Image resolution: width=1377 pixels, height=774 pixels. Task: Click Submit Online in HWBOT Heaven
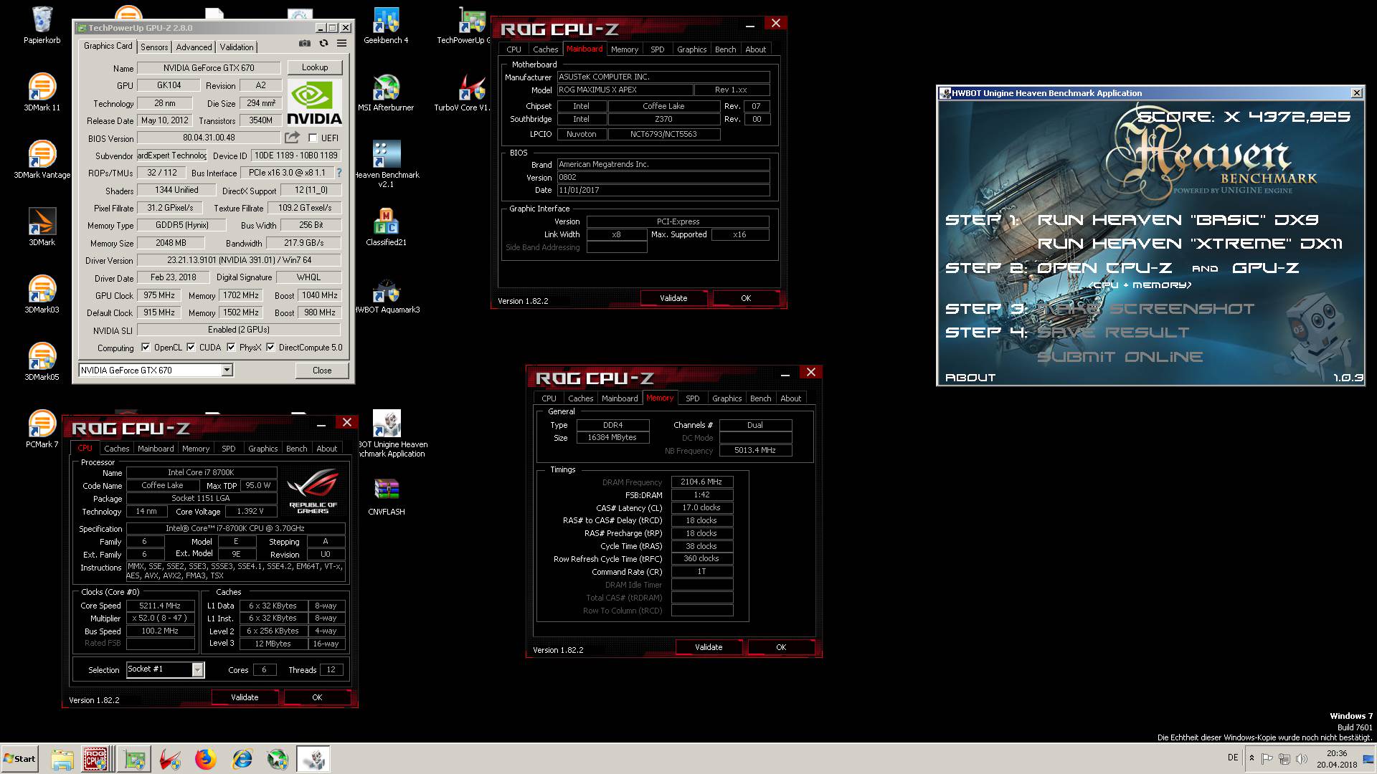point(1120,357)
